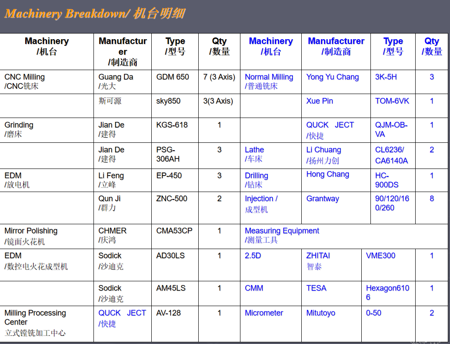Click the 'Mirror Polishing' machinery cell
This screenshot has height=344, width=450.
click(x=47, y=236)
